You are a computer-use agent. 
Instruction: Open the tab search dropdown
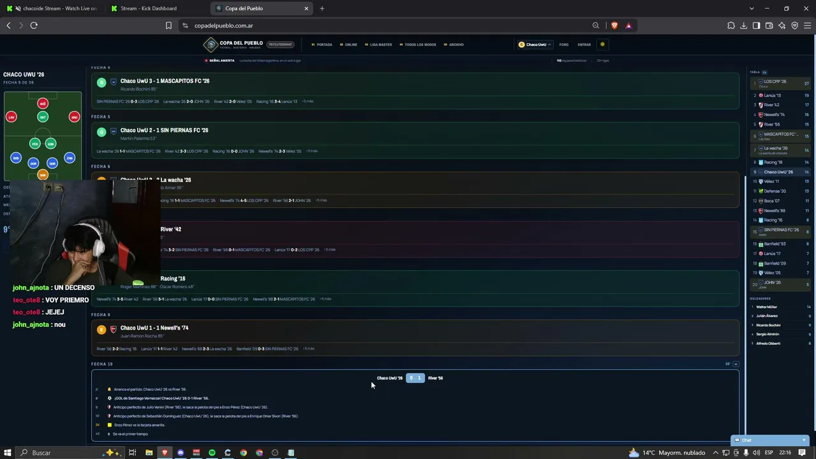752,8
